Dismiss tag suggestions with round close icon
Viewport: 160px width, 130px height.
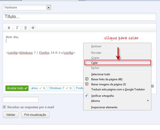coord(152,86)
